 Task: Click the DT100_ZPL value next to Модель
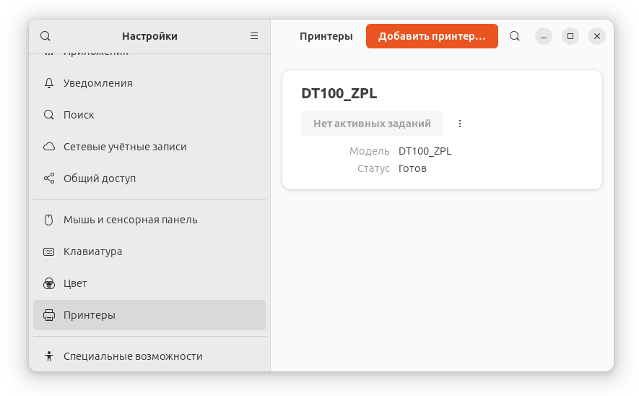(x=425, y=151)
